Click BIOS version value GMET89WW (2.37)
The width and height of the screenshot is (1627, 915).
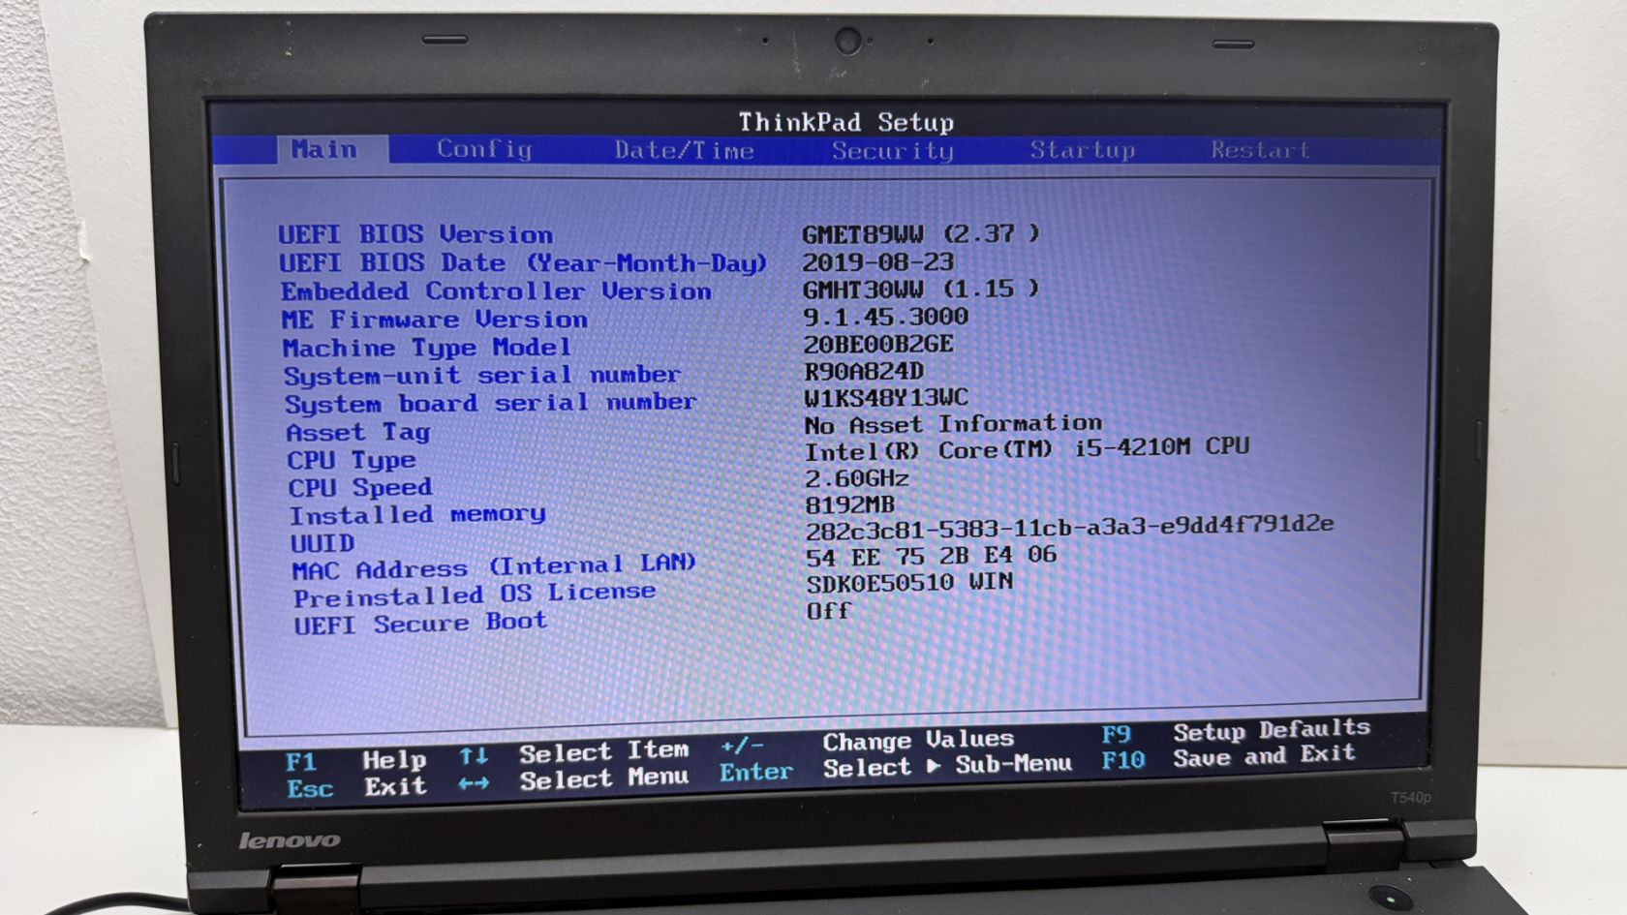point(920,233)
